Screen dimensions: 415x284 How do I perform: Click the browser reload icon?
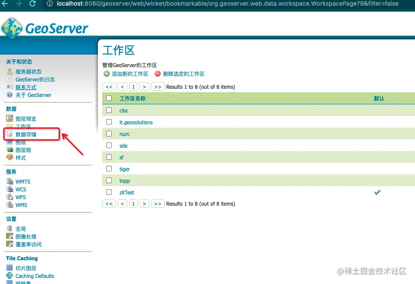tap(32, 3)
